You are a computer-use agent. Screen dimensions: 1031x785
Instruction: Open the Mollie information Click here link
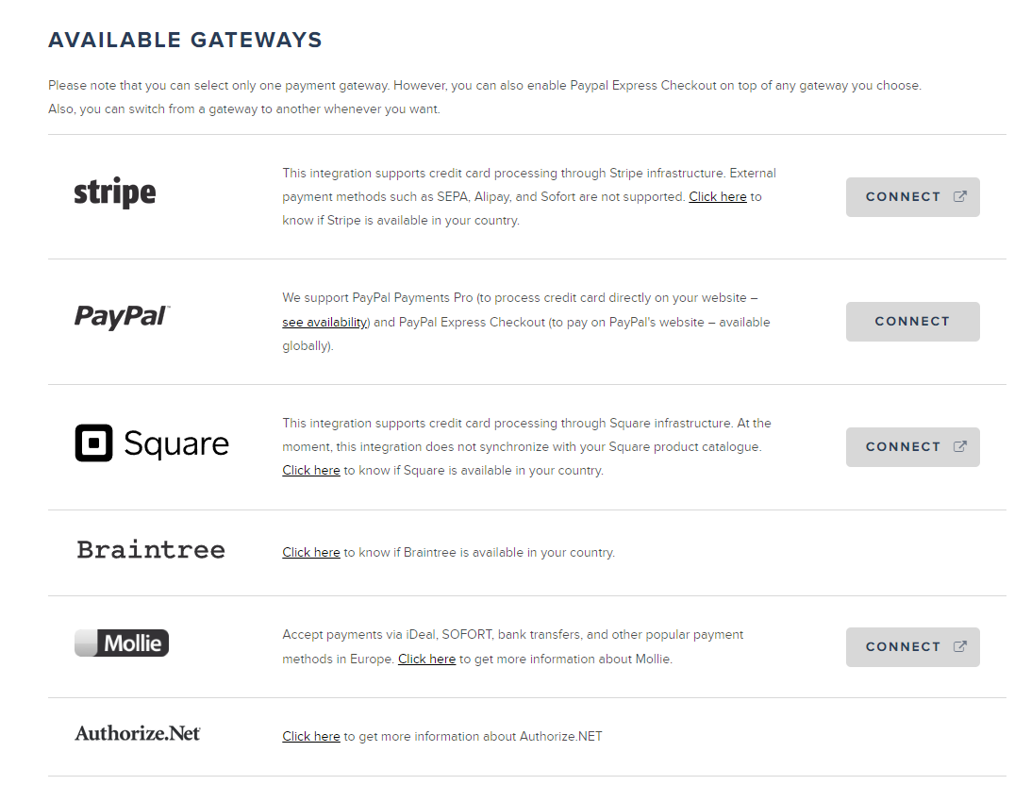(x=426, y=659)
